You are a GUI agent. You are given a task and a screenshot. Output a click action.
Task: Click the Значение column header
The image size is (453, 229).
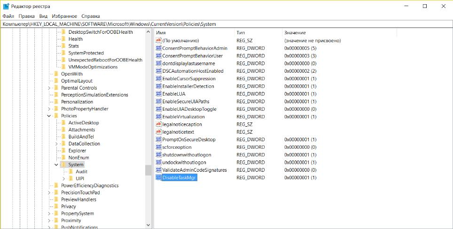[x=339, y=32]
